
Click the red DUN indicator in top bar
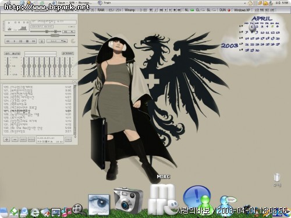[229, 10]
